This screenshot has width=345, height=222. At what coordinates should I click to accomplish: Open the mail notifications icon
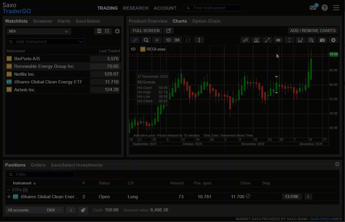[x=313, y=8]
